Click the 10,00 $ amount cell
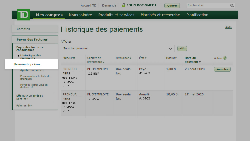 click(172, 94)
